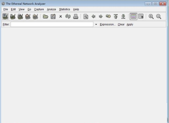Open a capture file folder icon

pos(46,16)
